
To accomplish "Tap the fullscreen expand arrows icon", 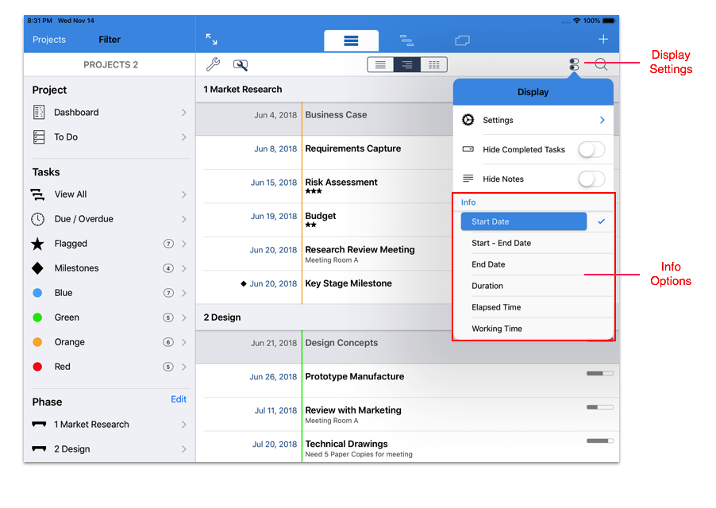I will pyautogui.click(x=211, y=39).
